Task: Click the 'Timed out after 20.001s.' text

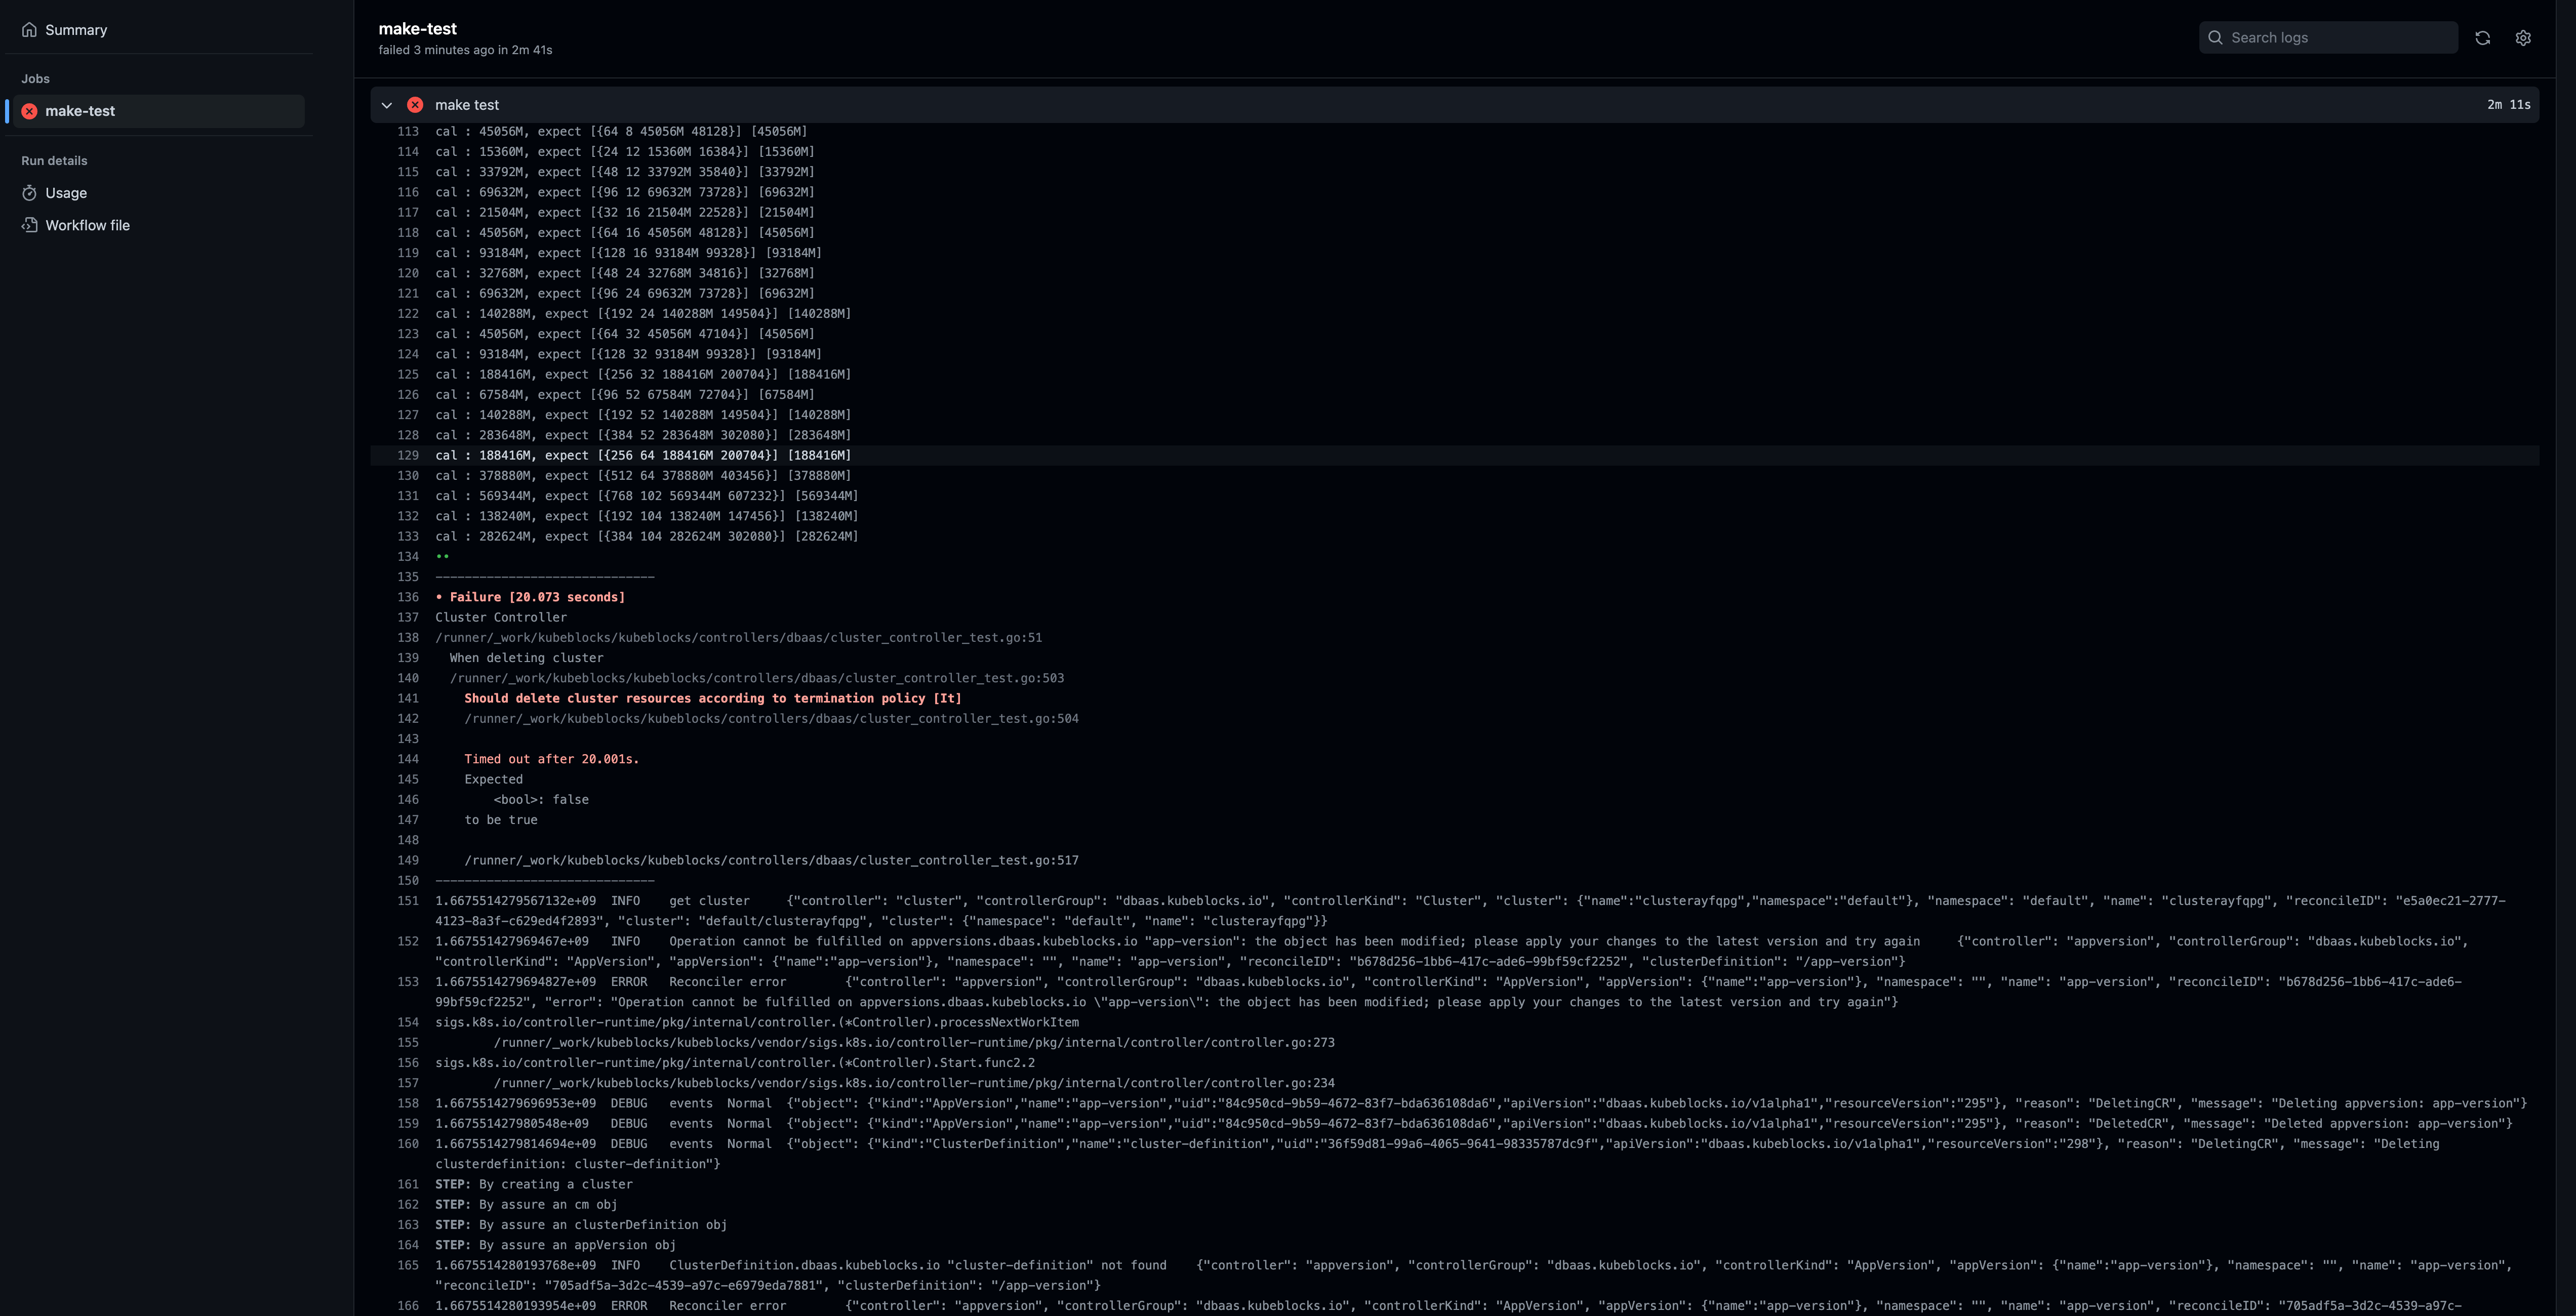Action: point(551,759)
